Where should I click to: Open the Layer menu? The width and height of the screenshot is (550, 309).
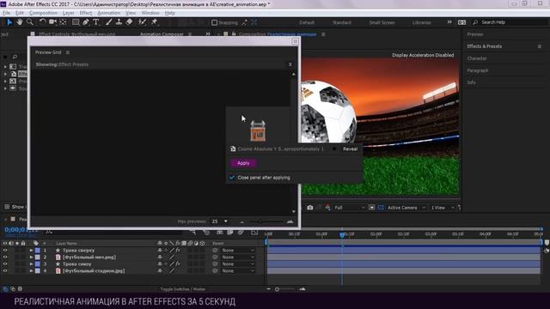click(x=69, y=13)
